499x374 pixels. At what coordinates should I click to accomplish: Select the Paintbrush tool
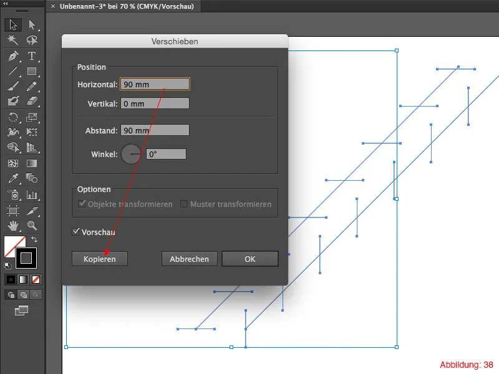click(13, 86)
